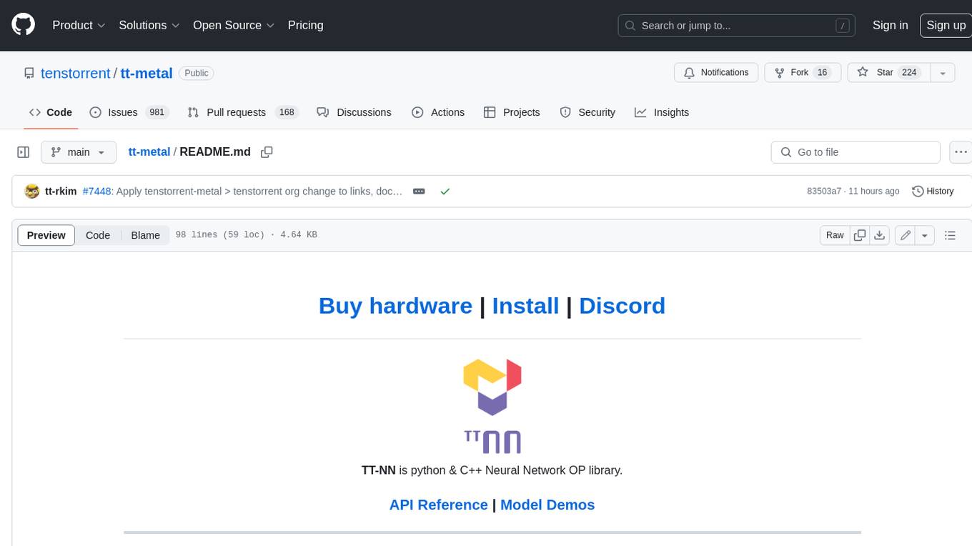The image size is (972, 546).
Task: Expand the Open Source menu
Action: coord(234,25)
